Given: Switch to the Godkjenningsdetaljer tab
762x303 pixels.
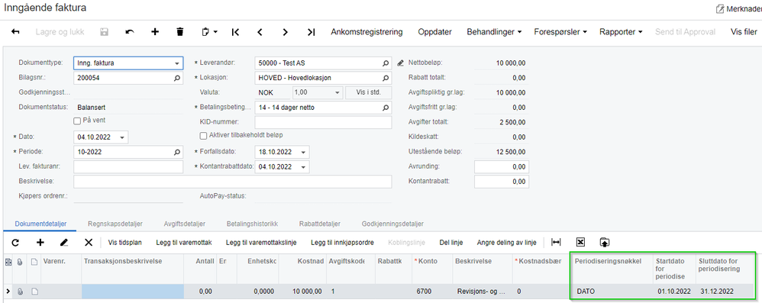Looking at the screenshot, I should tap(392, 224).
